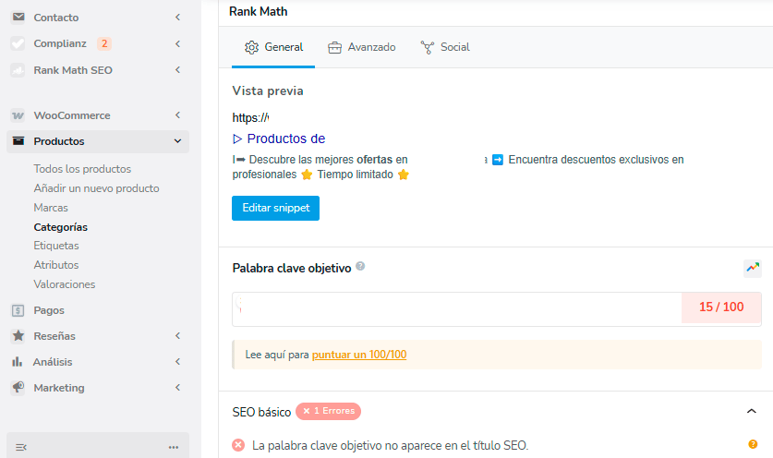This screenshot has width=773, height=458.
Task: Click the Complianz notification badge 2
Action: 104,43
